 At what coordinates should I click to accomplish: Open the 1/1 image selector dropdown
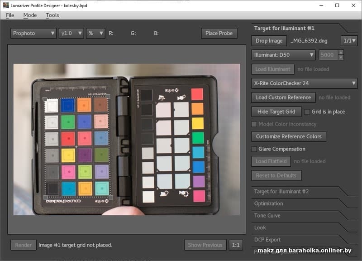pos(349,41)
